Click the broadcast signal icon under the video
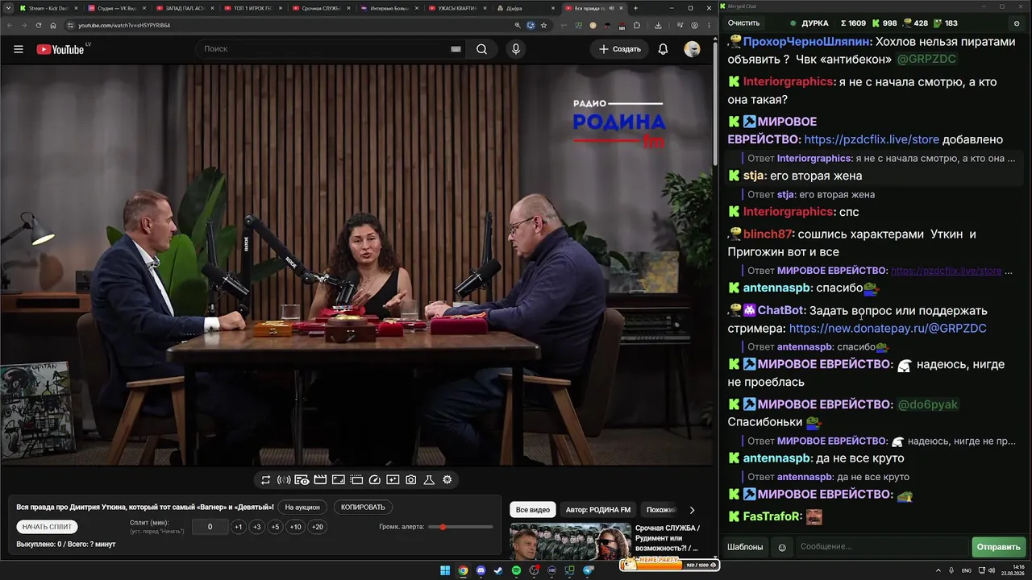 tap(284, 479)
